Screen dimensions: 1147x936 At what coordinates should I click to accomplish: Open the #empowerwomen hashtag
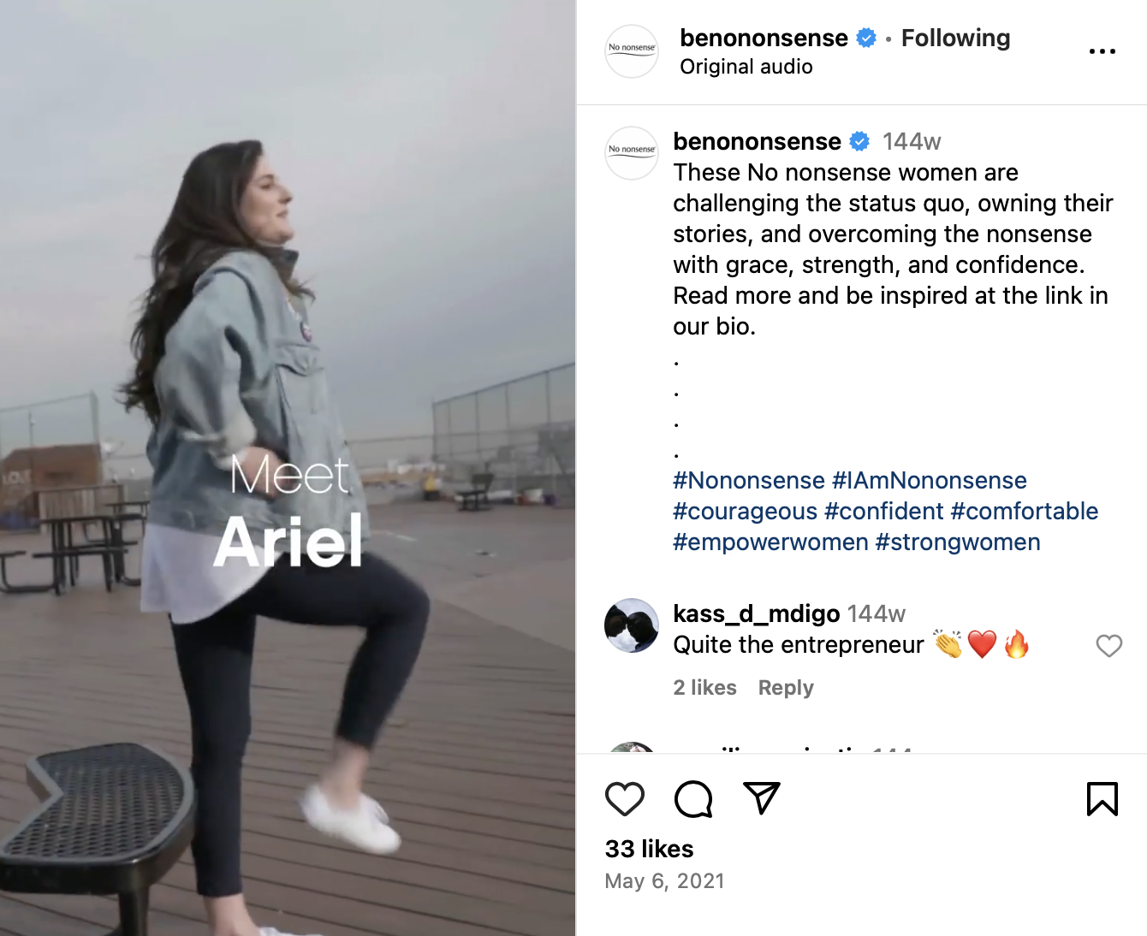pos(770,542)
